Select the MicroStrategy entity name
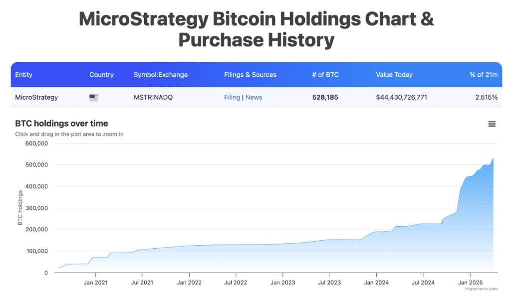The height and width of the screenshot is (303, 511). click(x=36, y=97)
